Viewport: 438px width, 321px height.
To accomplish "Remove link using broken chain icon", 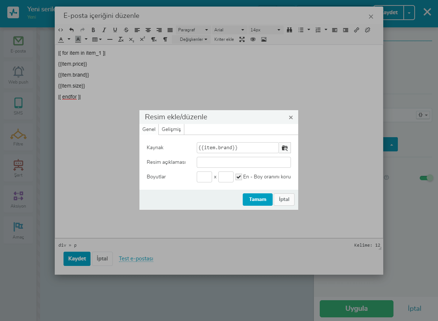I will (368, 30).
